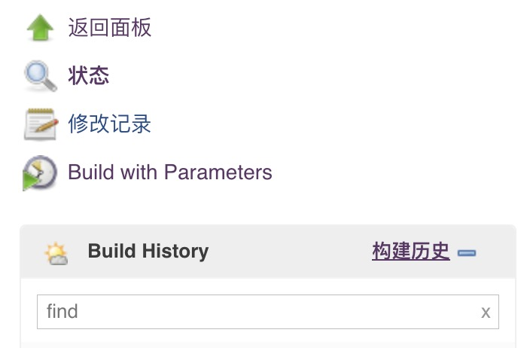Click the clock build icon
Viewport: 527px width, 348px height.
pos(40,172)
